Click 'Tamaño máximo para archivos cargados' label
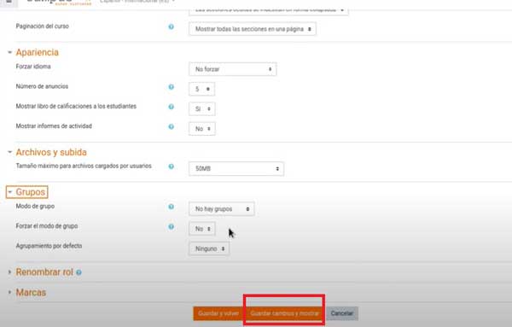Image resolution: width=512 pixels, height=327 pixels. pos(84,166)
